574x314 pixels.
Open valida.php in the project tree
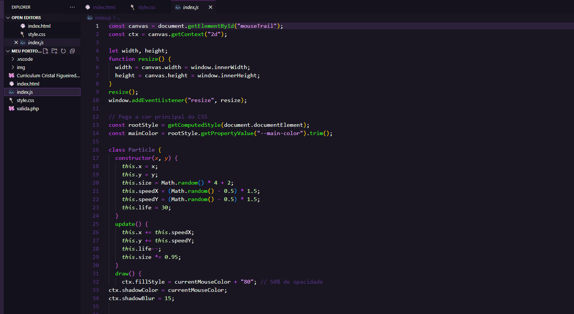tap(42, 108)
